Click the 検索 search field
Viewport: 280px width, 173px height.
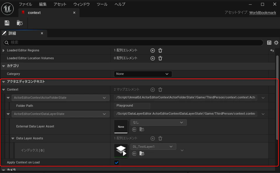pyautogui.click(x=133, y=43)
